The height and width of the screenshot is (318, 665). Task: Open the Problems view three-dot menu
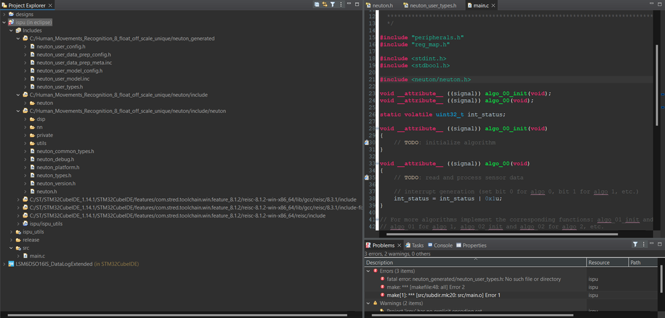pos(644,244)
